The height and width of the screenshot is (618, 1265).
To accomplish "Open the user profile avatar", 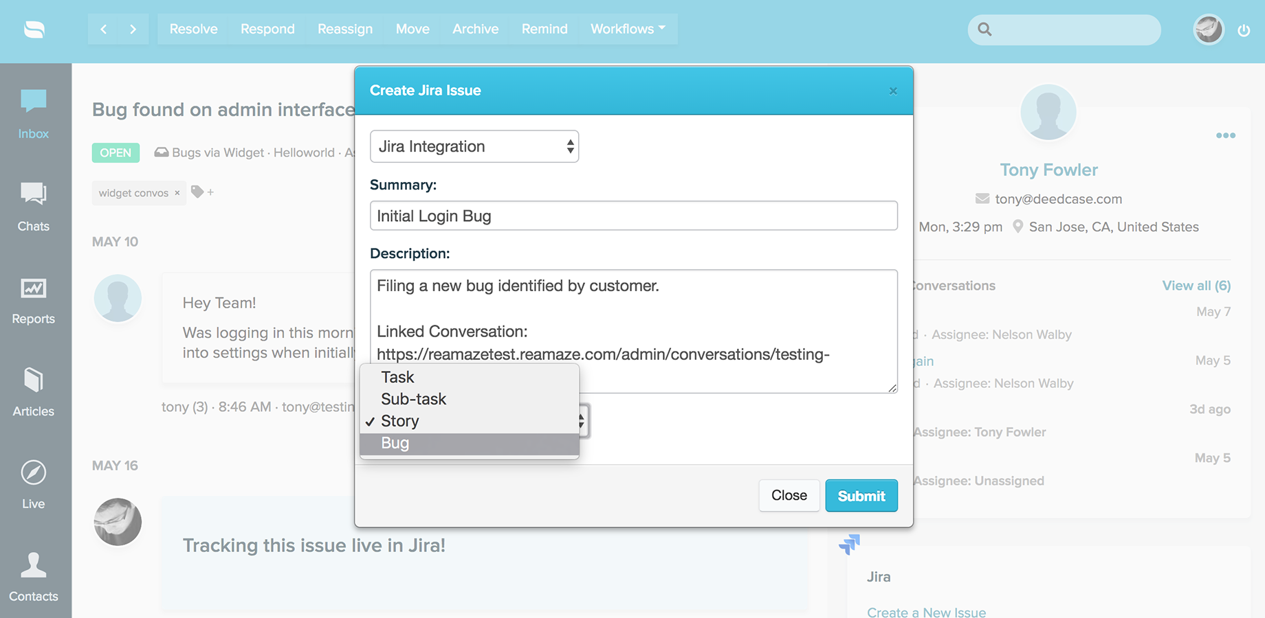I will 1208,30.
